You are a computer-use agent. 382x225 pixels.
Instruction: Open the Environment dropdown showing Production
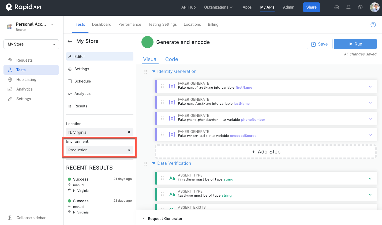[x=100, y=150]
